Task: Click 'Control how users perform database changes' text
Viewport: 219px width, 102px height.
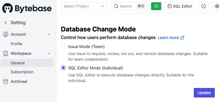Action: tap(108, 38)
